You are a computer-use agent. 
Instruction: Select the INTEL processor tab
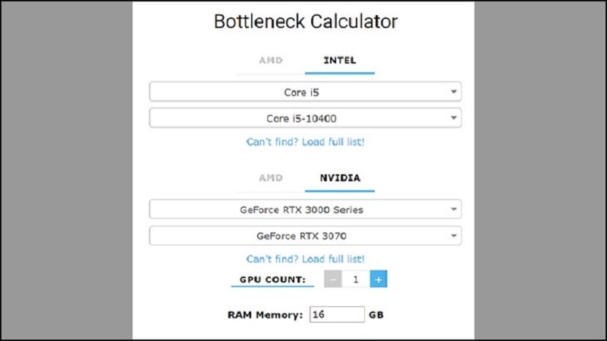click(x=340, y=61)
